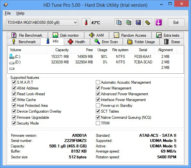Select the D: volume row
This screenshot has width=191, height=168.
[x=95, y=62]
